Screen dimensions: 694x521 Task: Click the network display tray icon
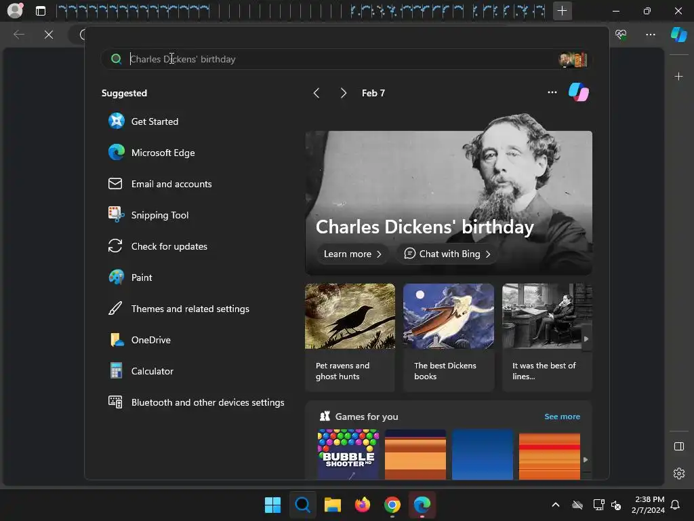click(598, 505)
